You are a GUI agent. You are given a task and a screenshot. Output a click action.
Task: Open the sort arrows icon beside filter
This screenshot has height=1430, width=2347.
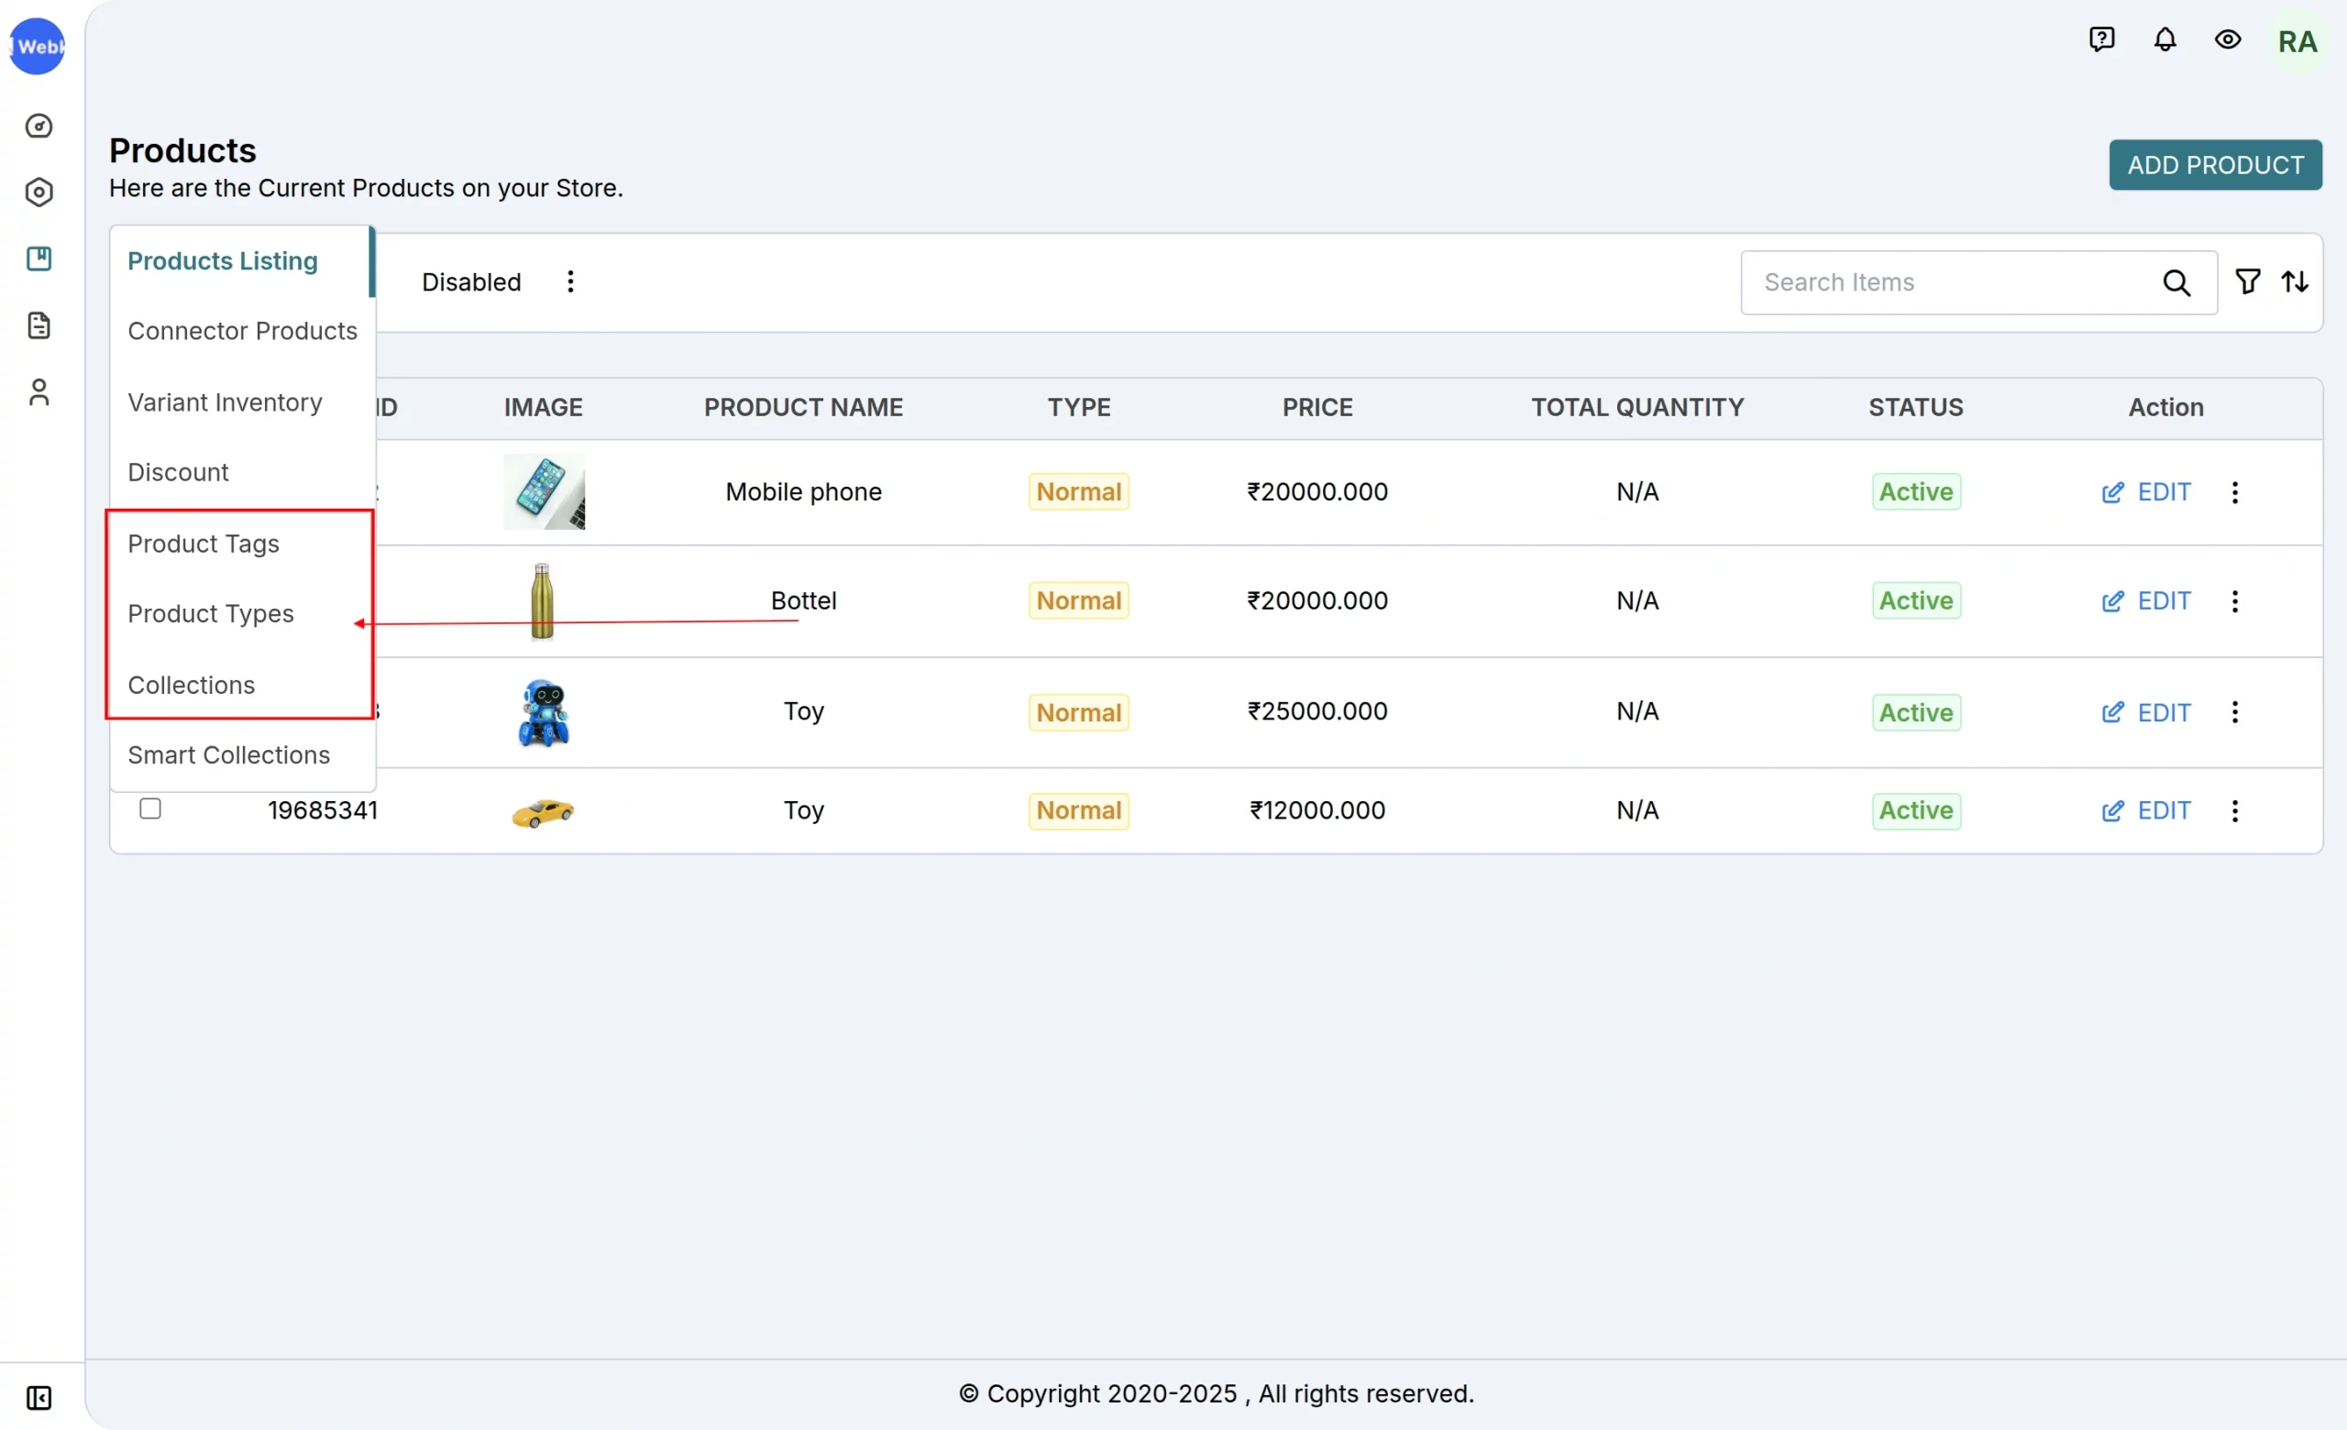pos(2296,280)
